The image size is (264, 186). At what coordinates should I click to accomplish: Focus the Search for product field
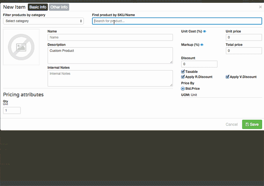pos(177,21)
